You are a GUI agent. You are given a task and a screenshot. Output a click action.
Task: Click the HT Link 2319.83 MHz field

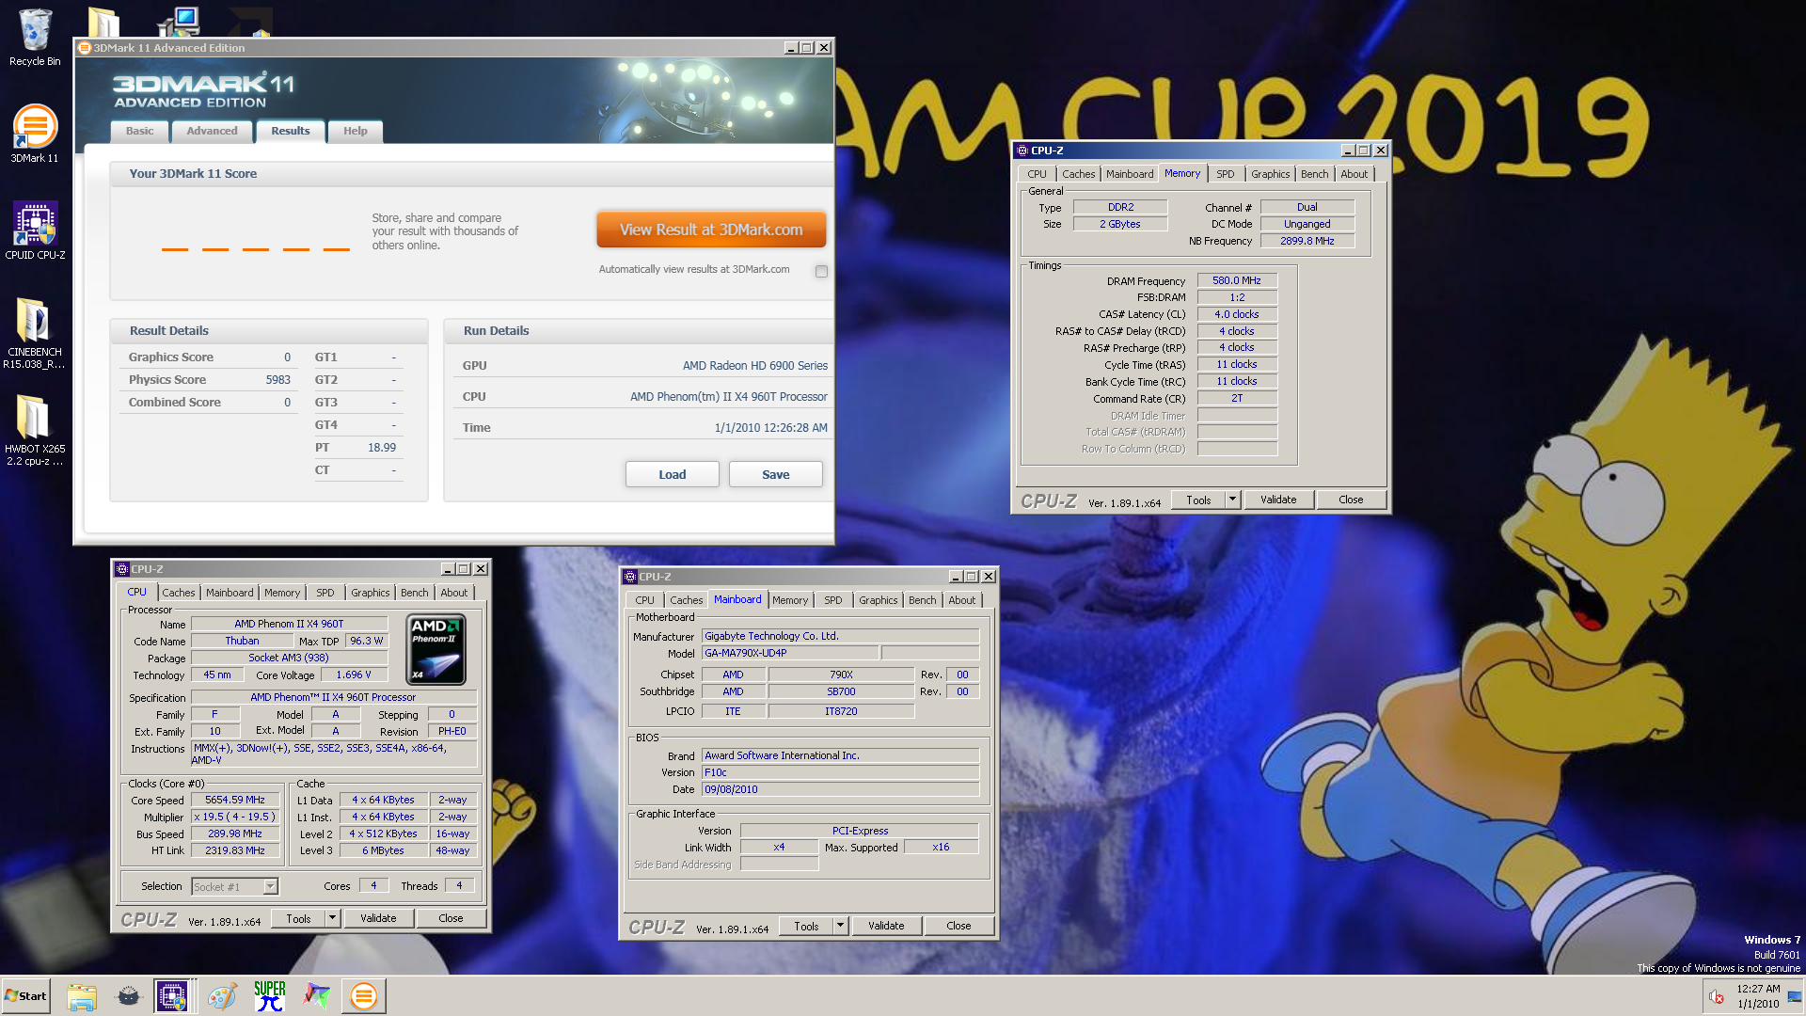coord(235,850)
